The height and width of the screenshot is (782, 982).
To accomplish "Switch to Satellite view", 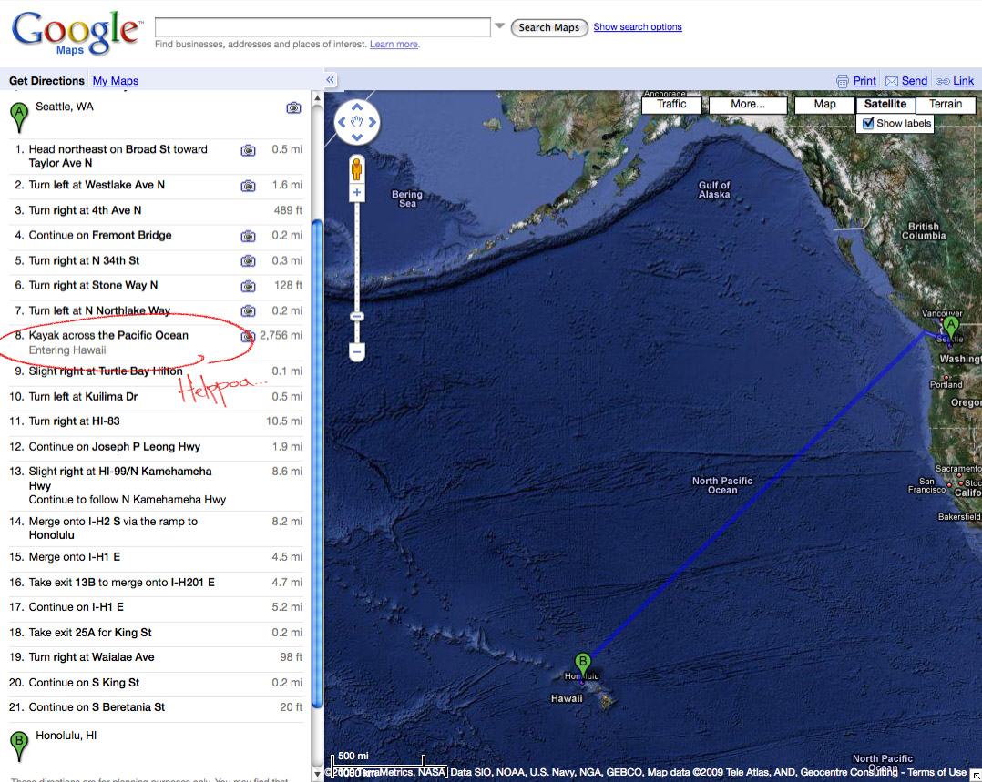I will pyautogui.click(x=885, y=105).
